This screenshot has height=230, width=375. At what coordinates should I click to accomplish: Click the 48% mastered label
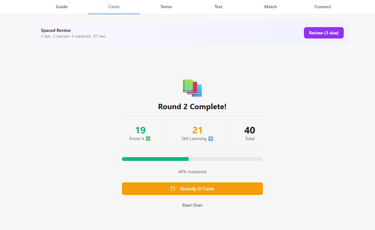click(x=192, y=172)
